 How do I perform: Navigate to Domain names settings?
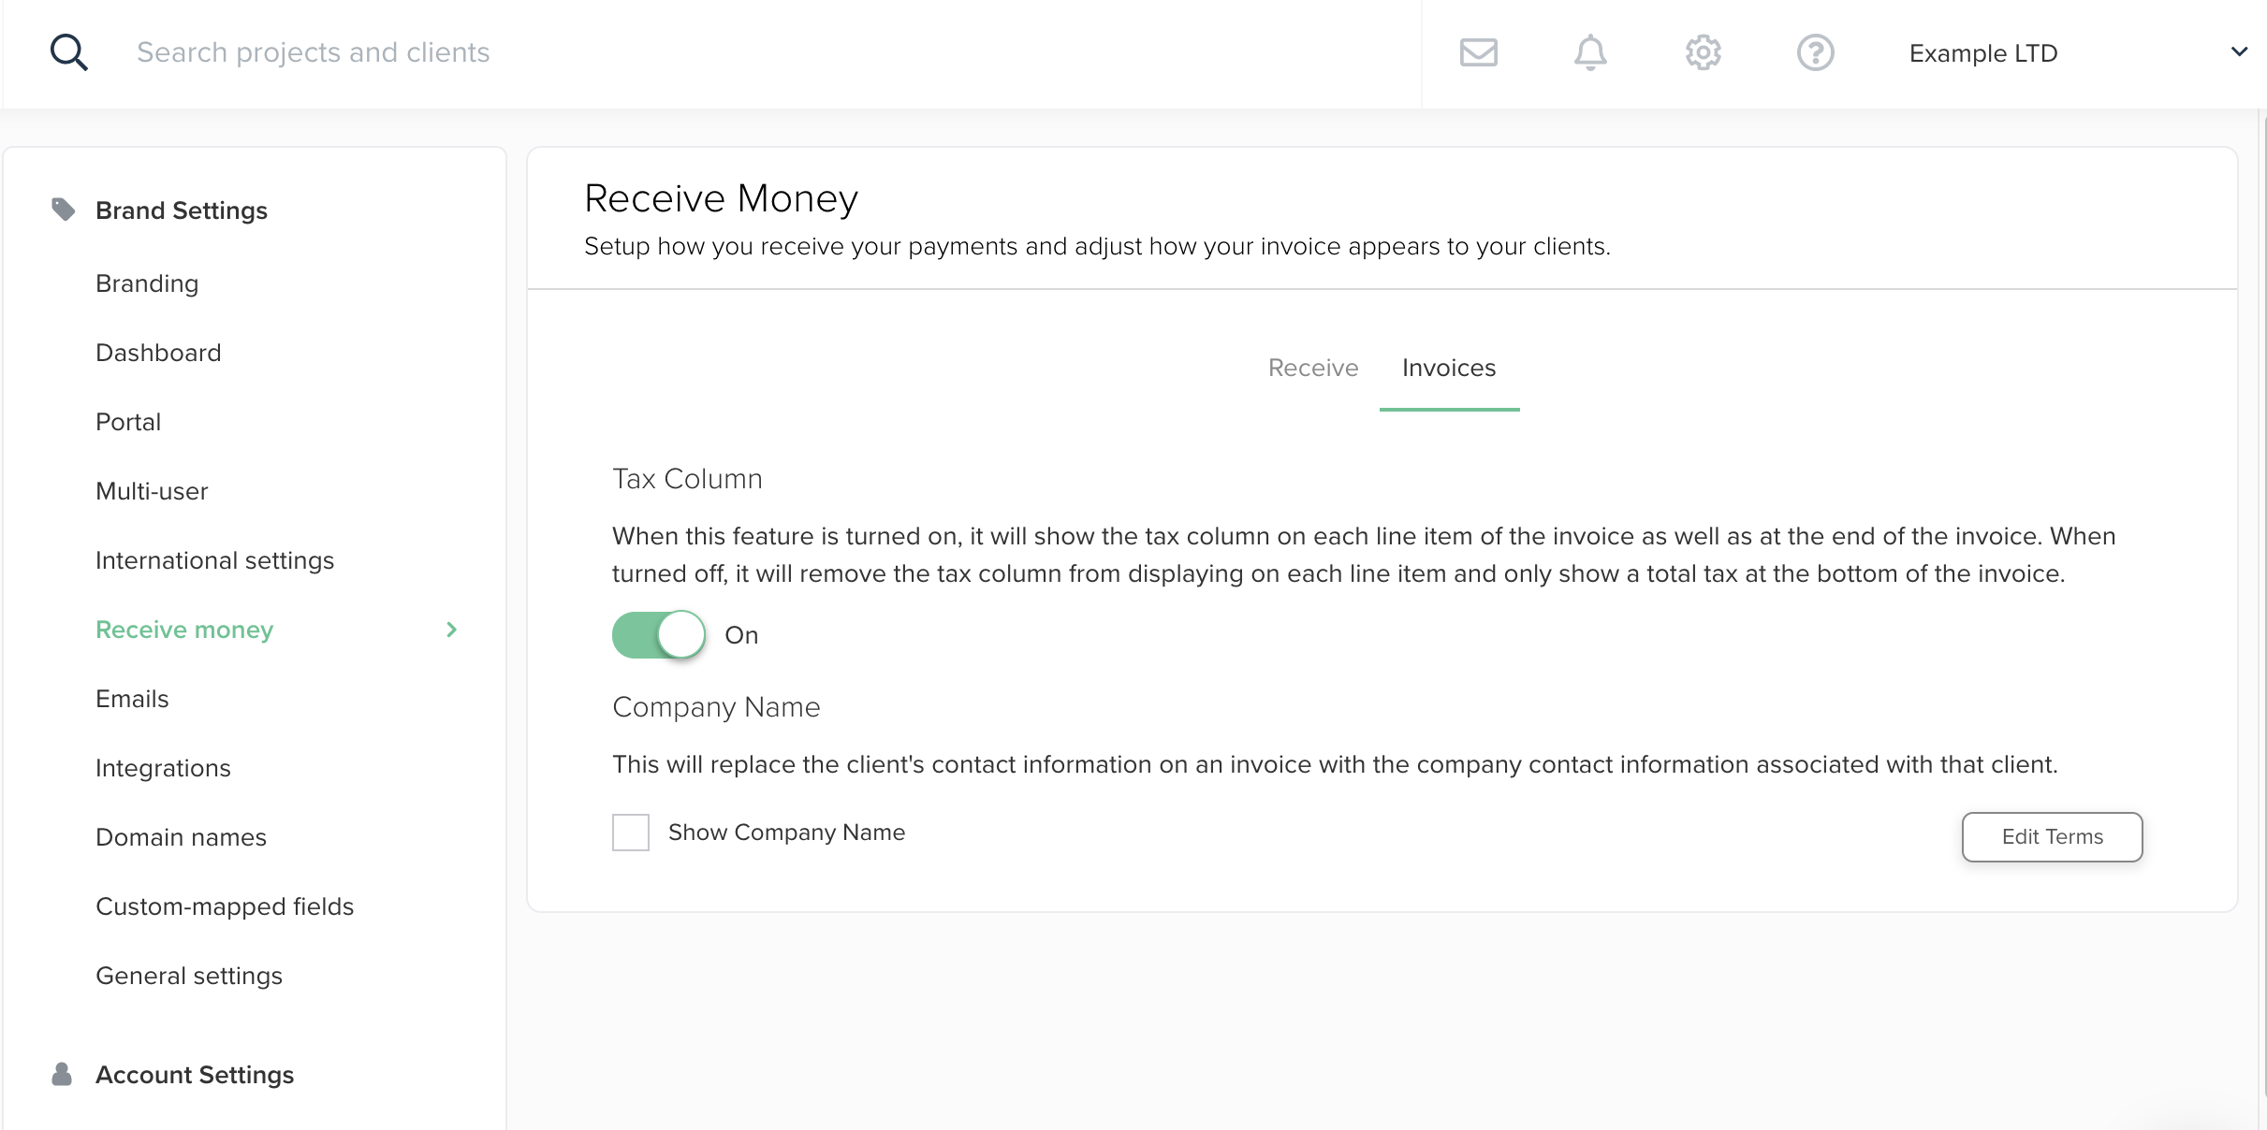pos(181,836)
